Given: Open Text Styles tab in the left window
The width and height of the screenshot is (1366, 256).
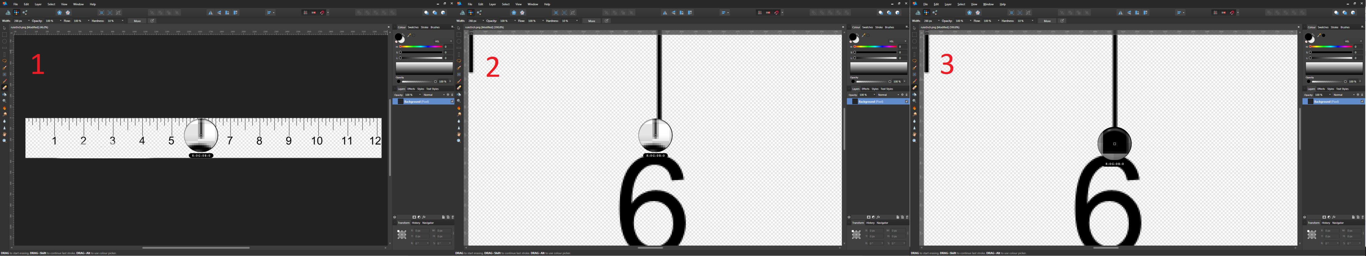Looking at the screenshot, I should pos(433,89).
